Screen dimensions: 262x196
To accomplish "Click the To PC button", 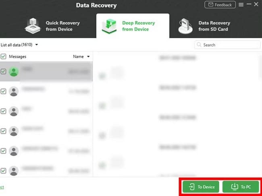I will pyautogui.click(x=241, y=187).
